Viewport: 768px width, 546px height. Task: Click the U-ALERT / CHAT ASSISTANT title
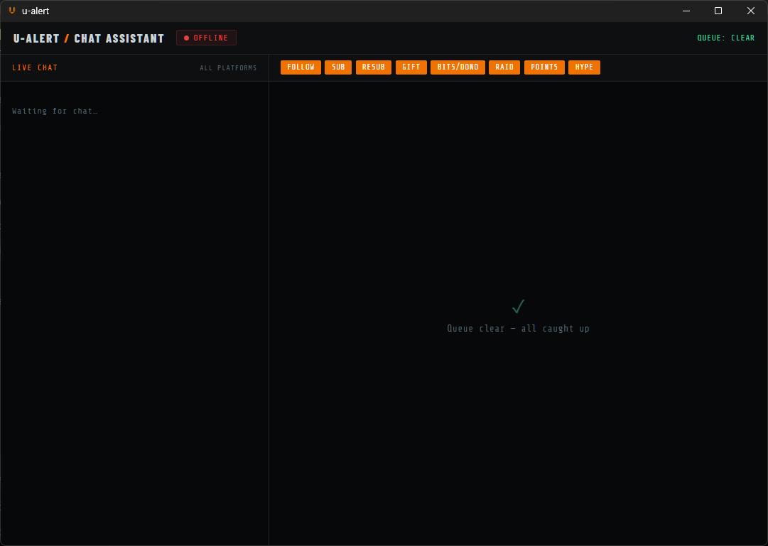[x=89, y=38]
